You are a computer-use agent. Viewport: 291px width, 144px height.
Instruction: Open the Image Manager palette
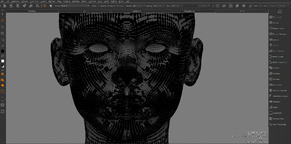(278, 34)
